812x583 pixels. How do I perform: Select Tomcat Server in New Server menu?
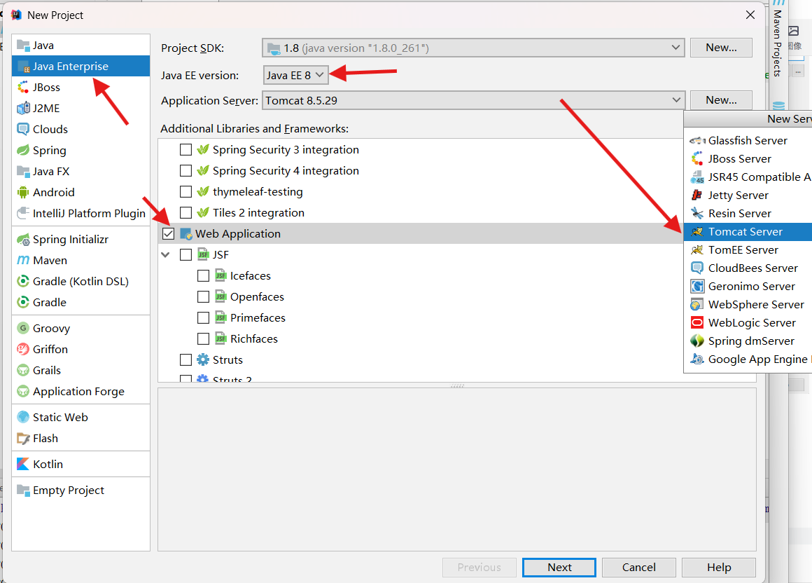click(x=748, y=232)
